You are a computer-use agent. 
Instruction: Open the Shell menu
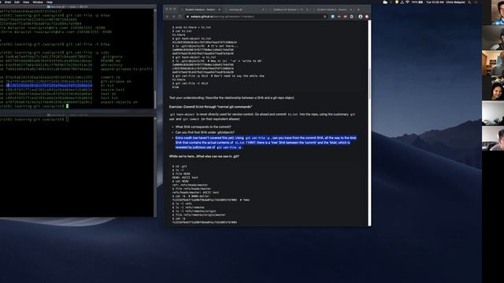(x=8, y=2)
